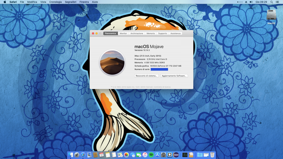Open the blue brackets app icon
This screenshot has height=159, width=283.
(x=170, y=155)
